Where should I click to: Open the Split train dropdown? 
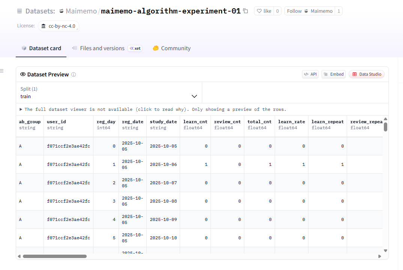109,96
